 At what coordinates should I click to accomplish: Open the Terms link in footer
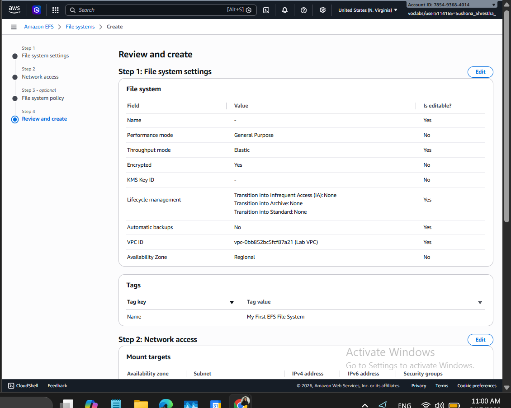(x=441, y=385)
